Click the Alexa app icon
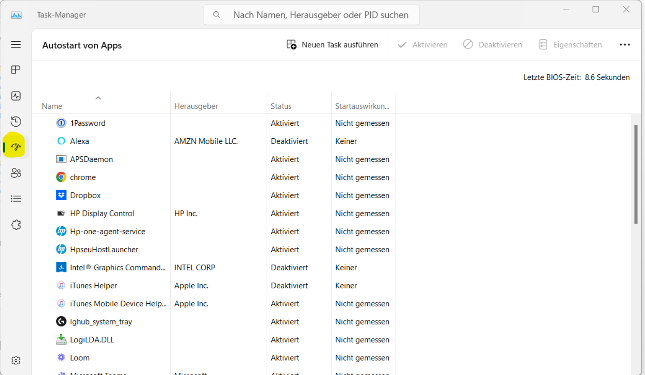Image resolution: width=645 pixels, height=375 pixels. [x=61, y=141]
